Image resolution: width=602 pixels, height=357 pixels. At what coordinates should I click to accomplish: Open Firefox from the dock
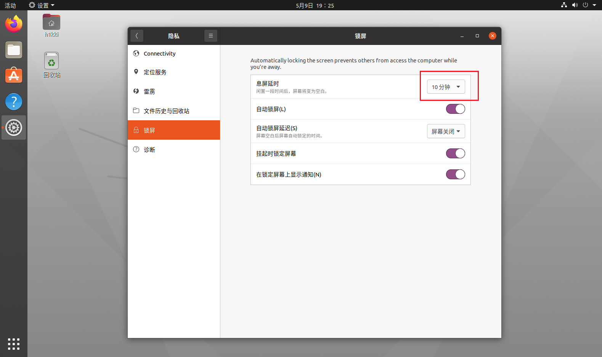[14, 24]
